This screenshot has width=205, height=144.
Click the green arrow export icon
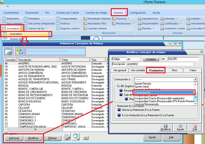(8, 51)
